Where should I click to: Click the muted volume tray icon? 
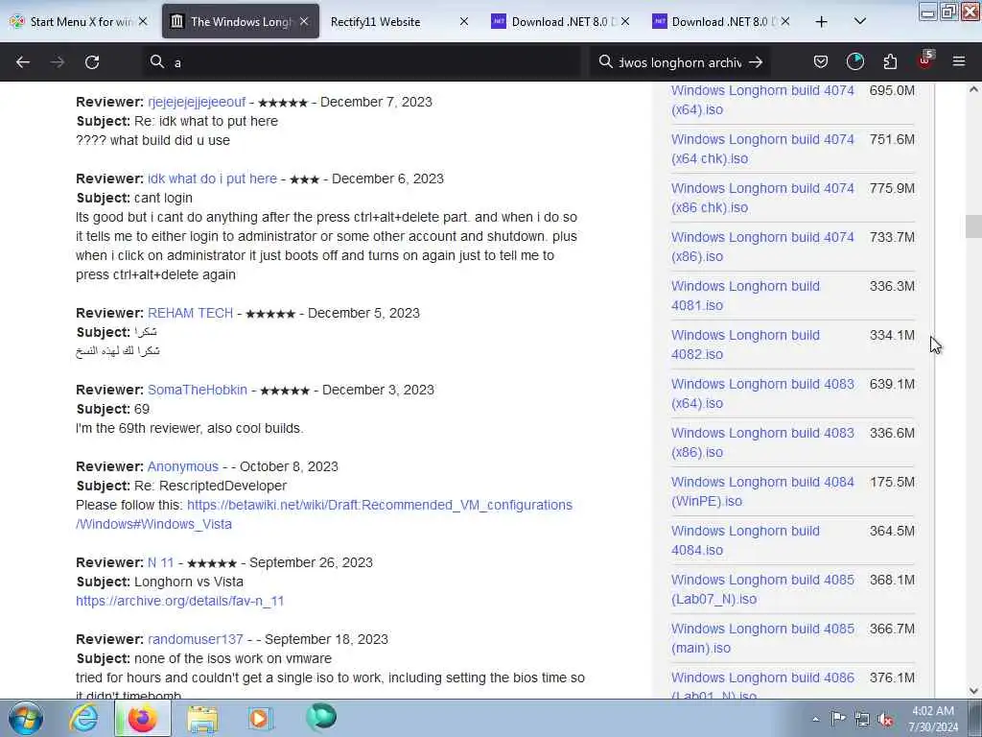(885, 720)
